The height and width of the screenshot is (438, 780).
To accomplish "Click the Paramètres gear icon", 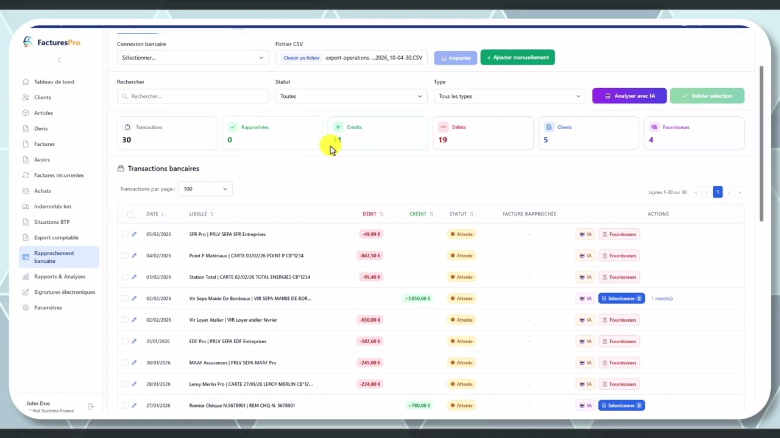I will [x=26, y=307].
